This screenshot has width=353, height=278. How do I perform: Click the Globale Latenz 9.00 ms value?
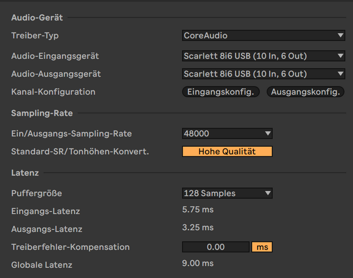pos(198,264)
